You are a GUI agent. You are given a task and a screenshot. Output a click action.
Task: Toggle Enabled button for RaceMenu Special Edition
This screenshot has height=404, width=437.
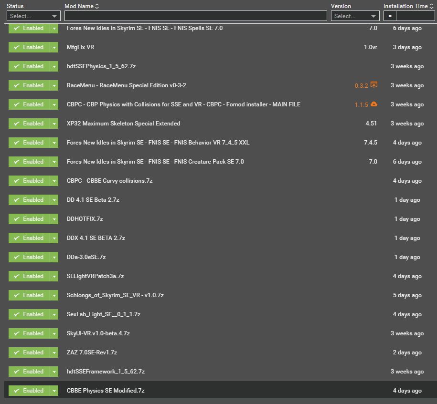click(x=29, y=85)
